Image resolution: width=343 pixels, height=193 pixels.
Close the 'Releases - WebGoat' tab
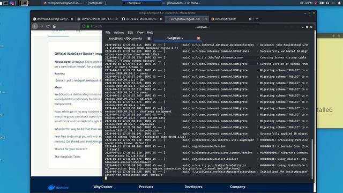click(161, 19)
